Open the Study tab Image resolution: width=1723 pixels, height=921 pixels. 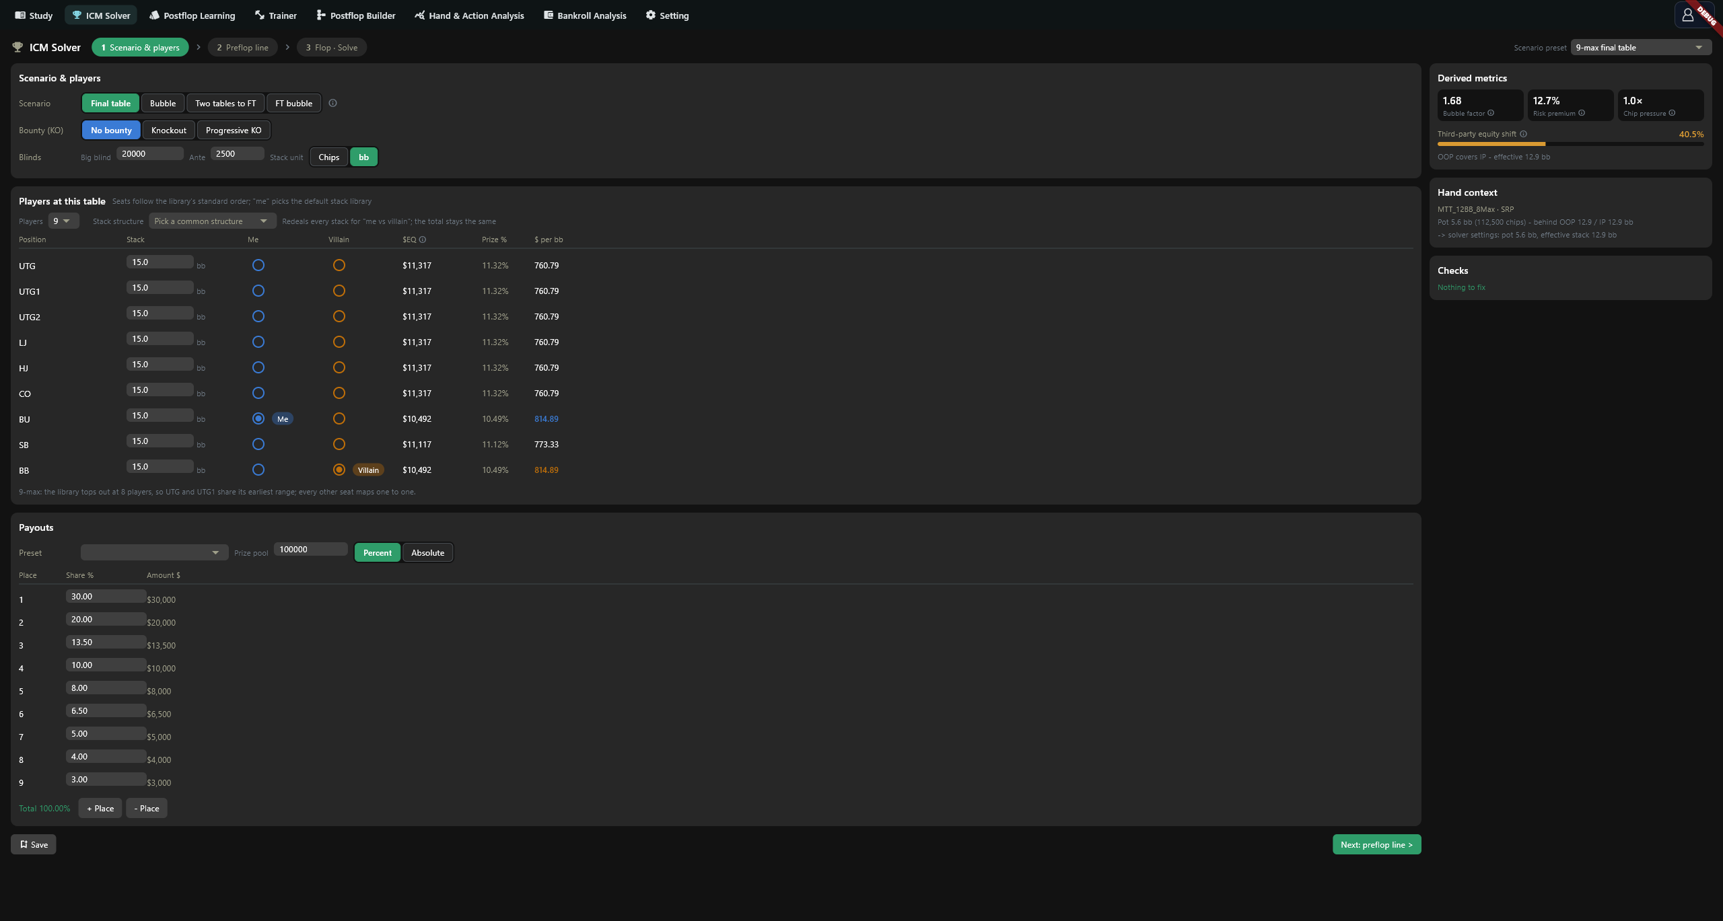(x=34, y=15)
